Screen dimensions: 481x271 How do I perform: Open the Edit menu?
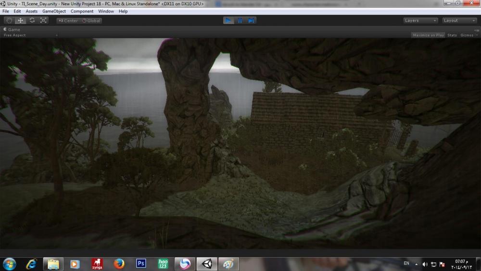click(17, 12)
